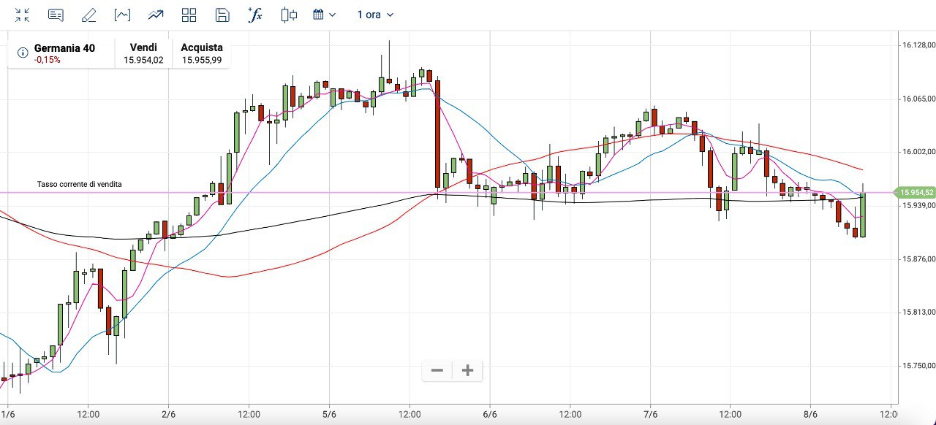This screenshot has height=425, width=936.
Task: Zoom out the chart with minus button
Action: click(x=437, y=371)
